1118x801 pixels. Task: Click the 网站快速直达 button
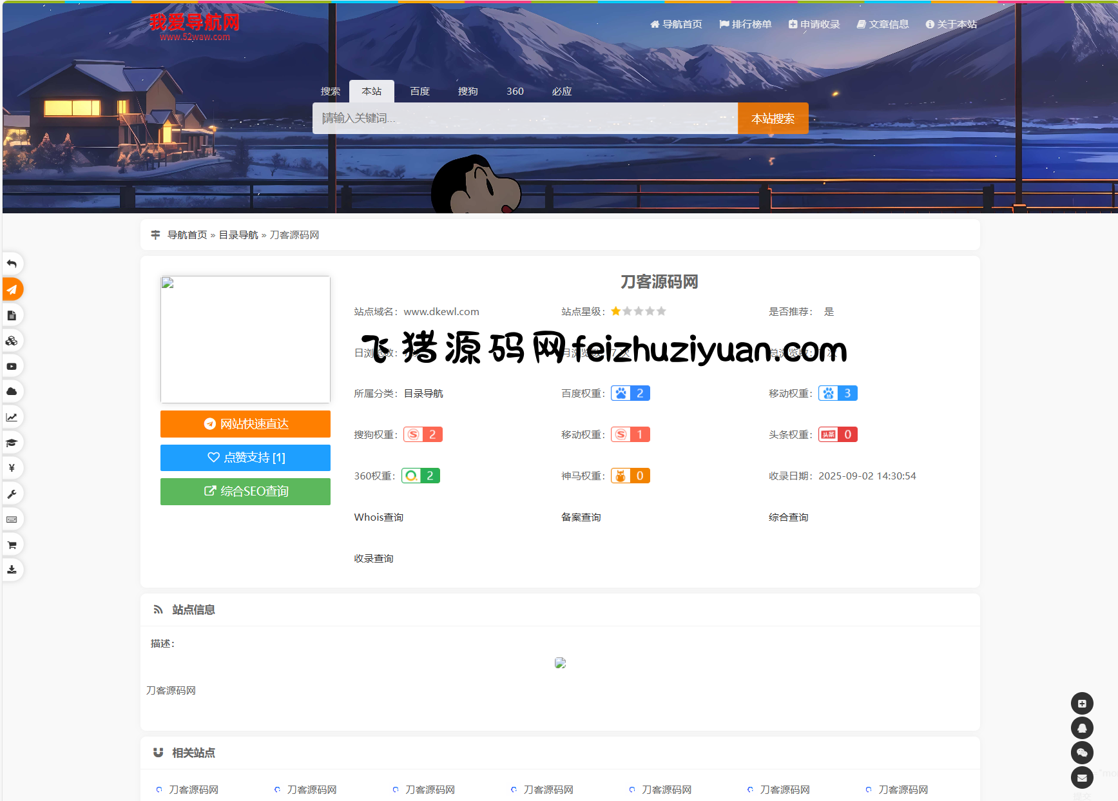point(245,424)
